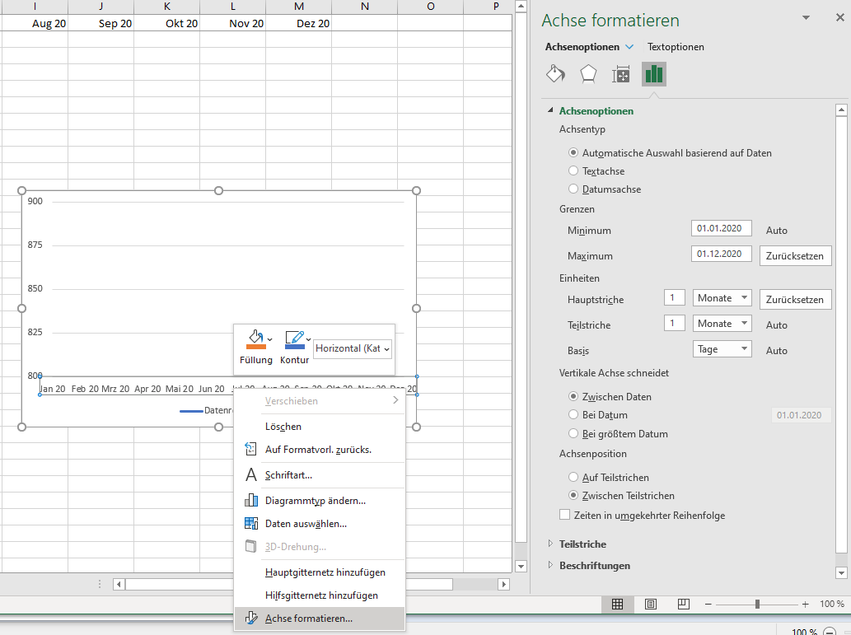This screenshot has width=851, height=635.
Task: Click the Kontur pen icon
Action: (294, 339)
